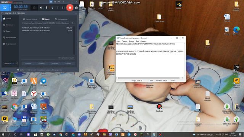Open the Notepad Format menu

(x=132, y=41)
